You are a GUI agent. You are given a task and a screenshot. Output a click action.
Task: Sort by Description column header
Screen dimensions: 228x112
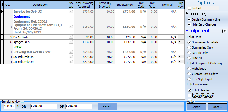tap(40, 5)
